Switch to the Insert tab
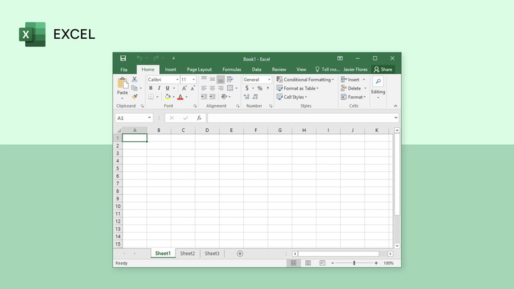 (x=171, y=69)
